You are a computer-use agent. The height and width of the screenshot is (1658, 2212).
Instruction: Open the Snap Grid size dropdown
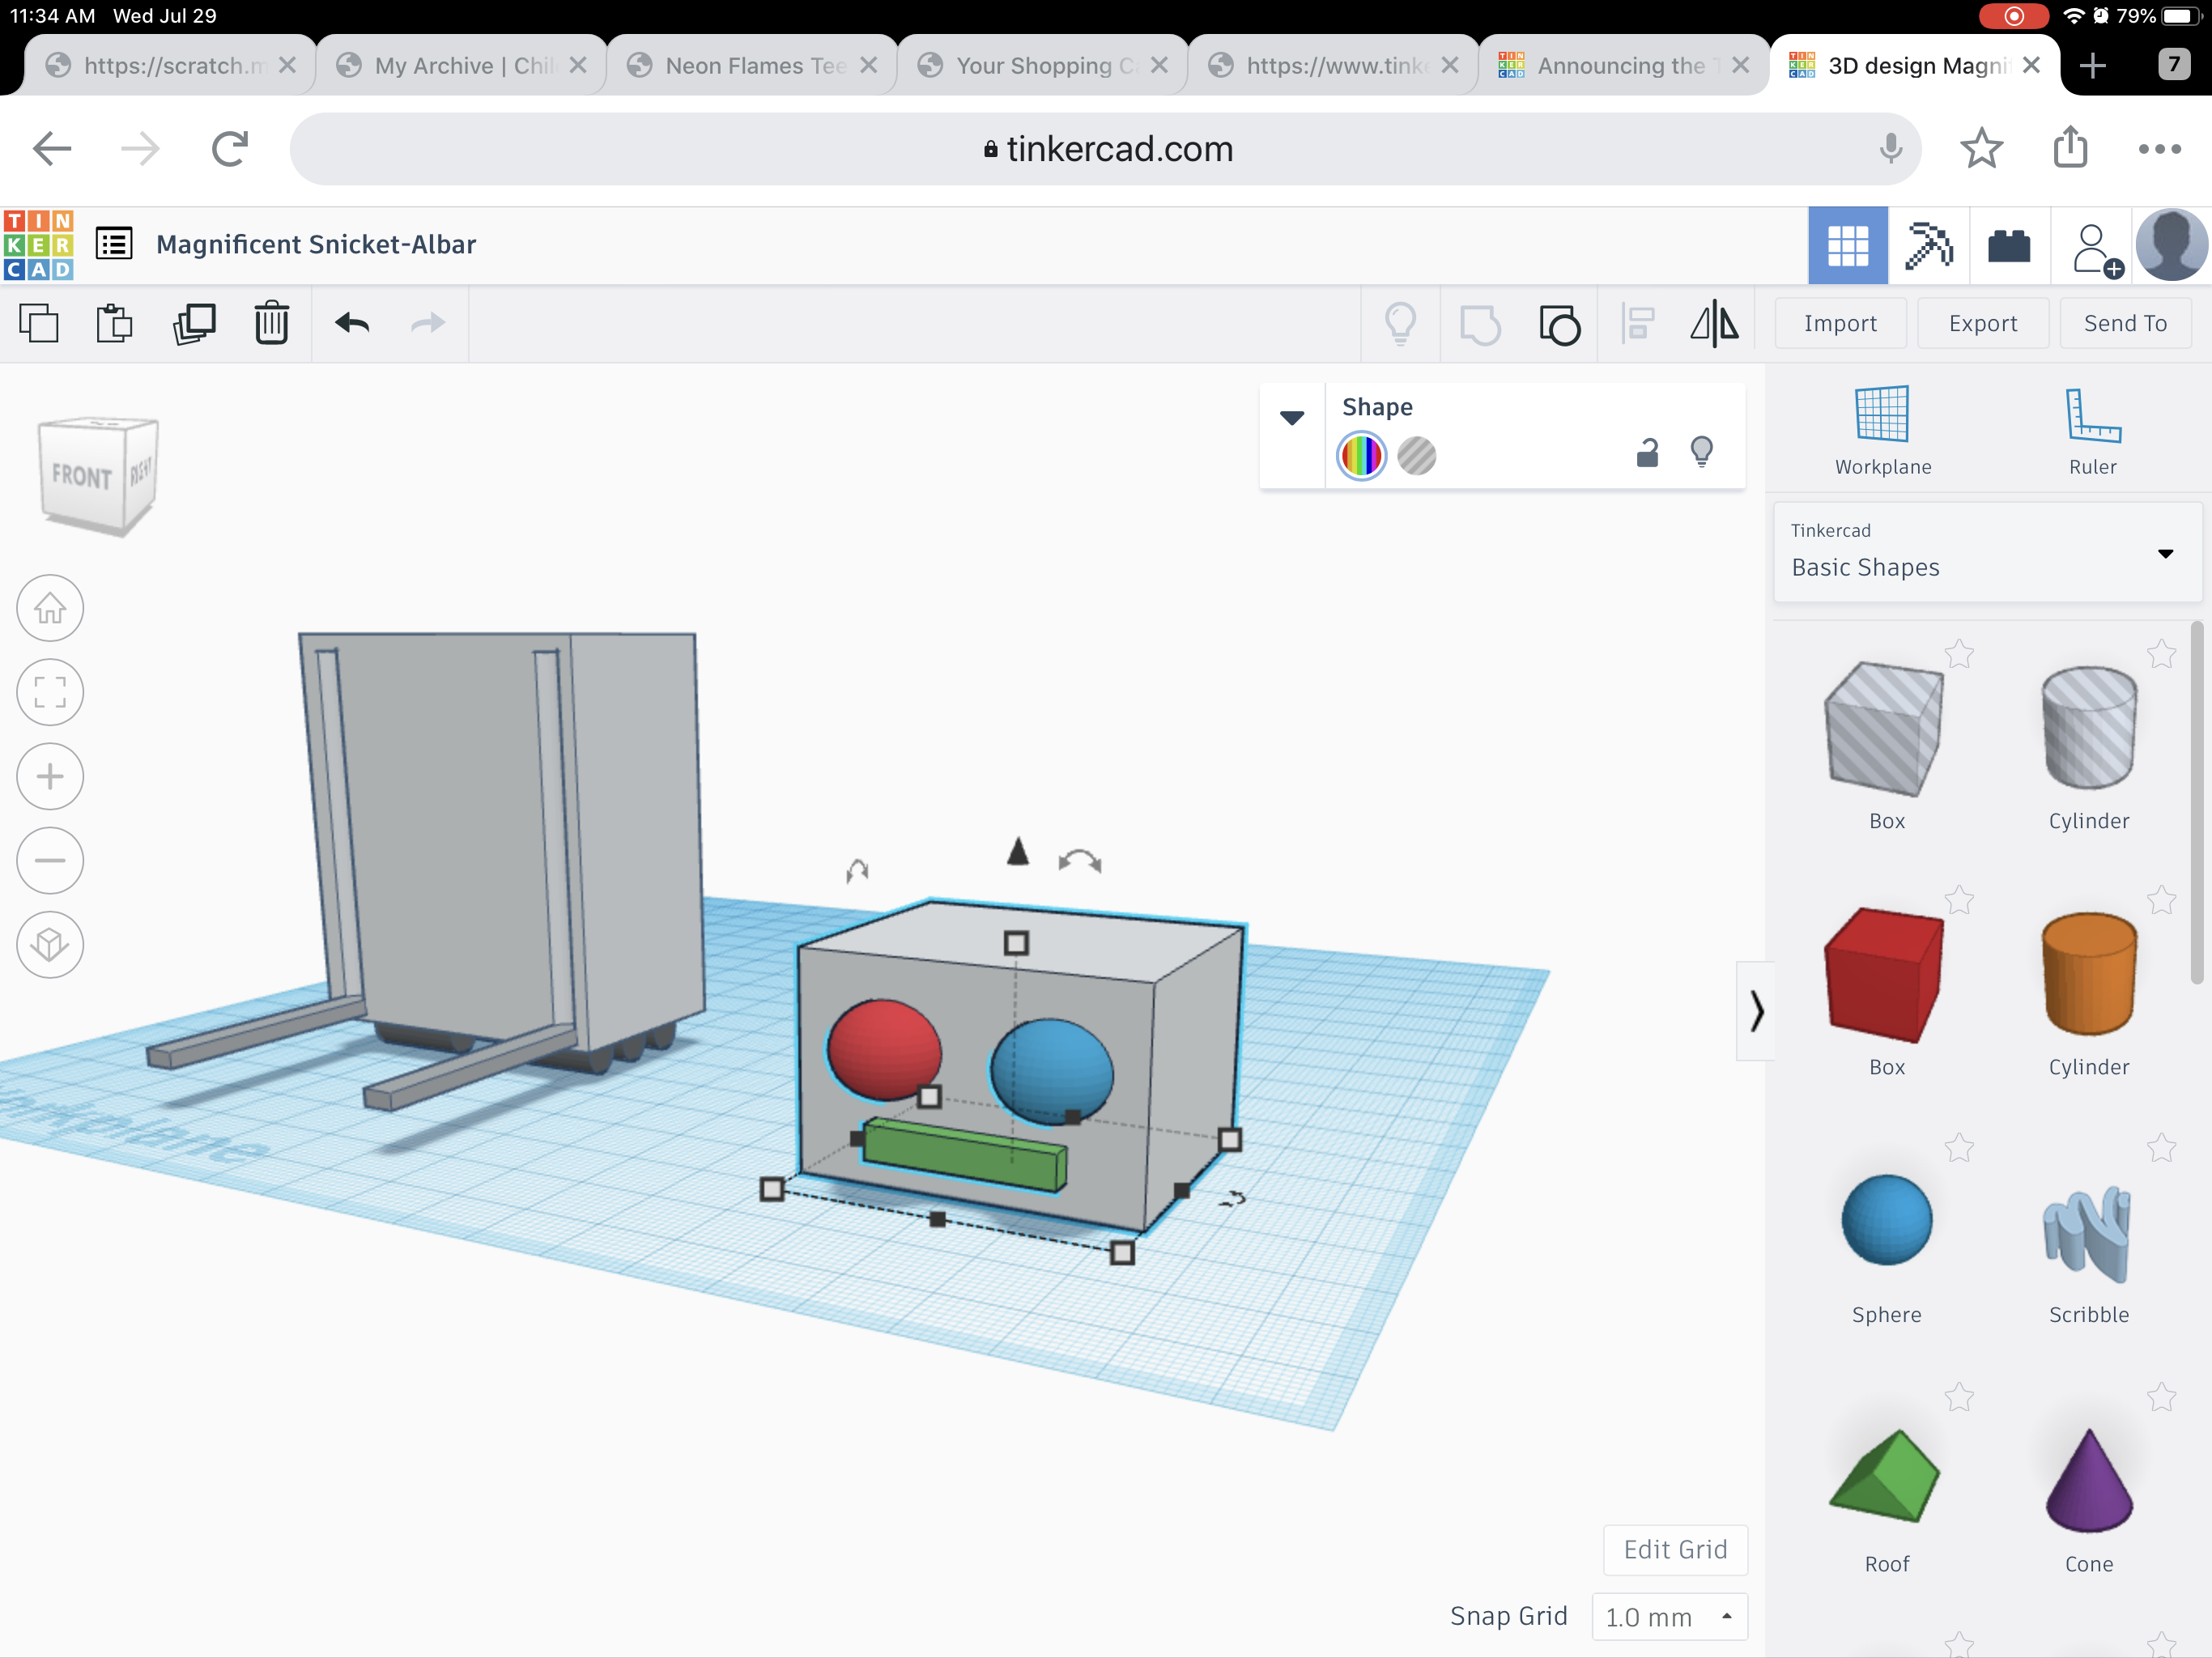click(1669, 1616)
